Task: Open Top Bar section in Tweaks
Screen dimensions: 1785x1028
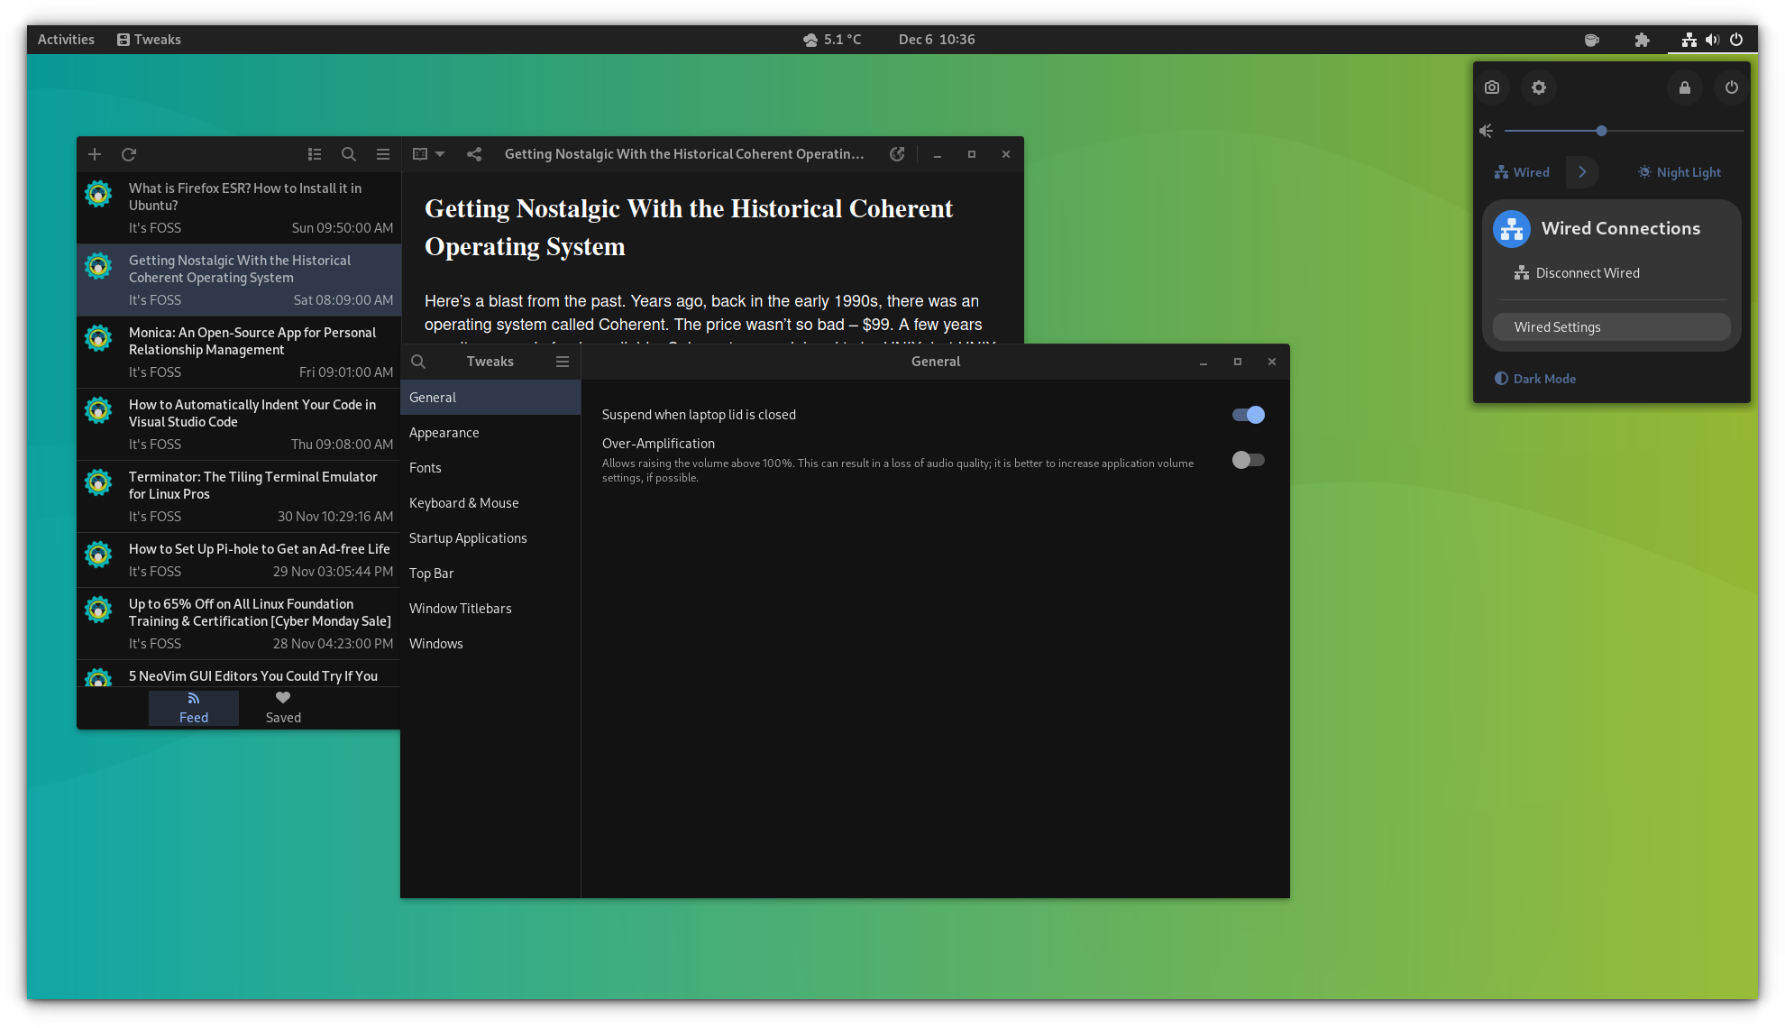Action: pos(490,574)
